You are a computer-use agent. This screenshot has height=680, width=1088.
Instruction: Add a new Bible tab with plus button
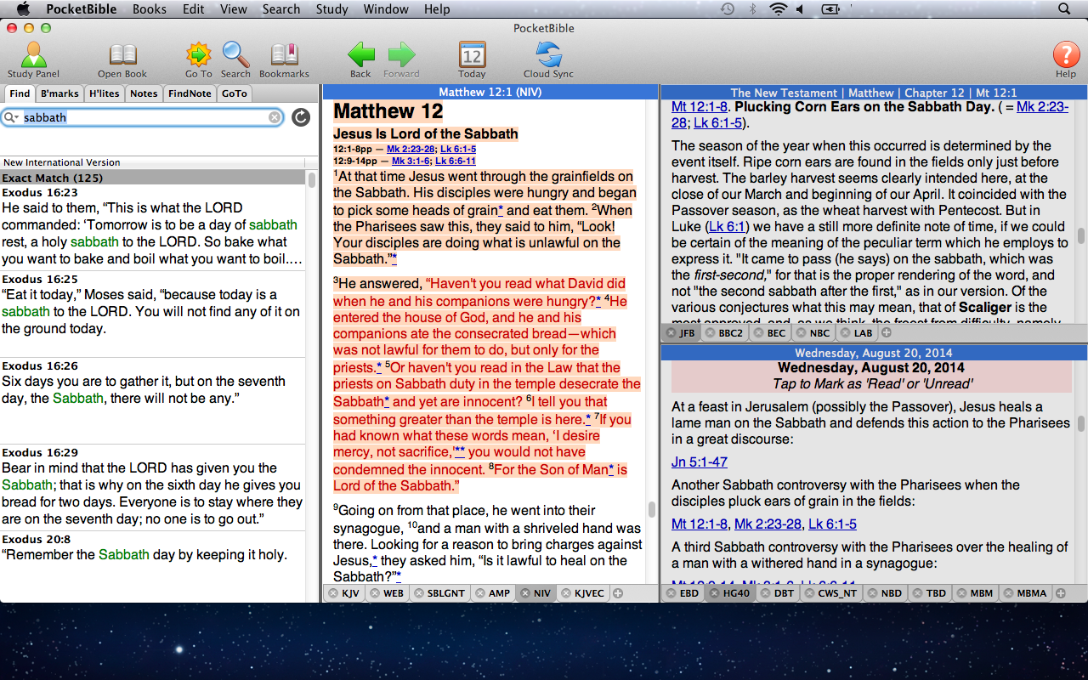point(618,593)
